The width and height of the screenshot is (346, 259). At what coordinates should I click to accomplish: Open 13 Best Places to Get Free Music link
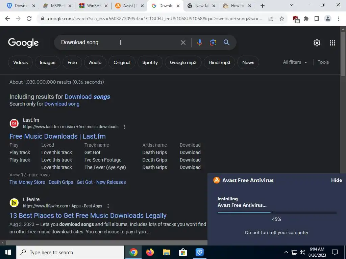pyautogui.click(x=88, y=215)
